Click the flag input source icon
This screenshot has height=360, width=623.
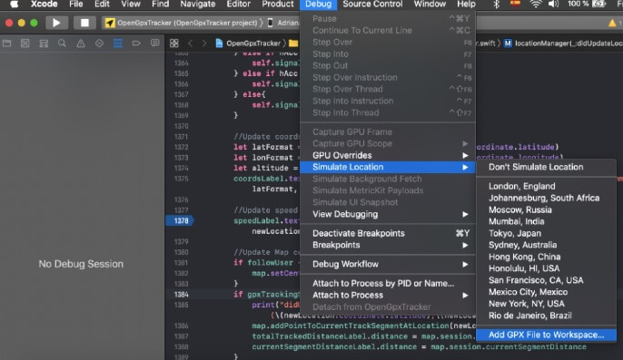(x=515, y=5)
